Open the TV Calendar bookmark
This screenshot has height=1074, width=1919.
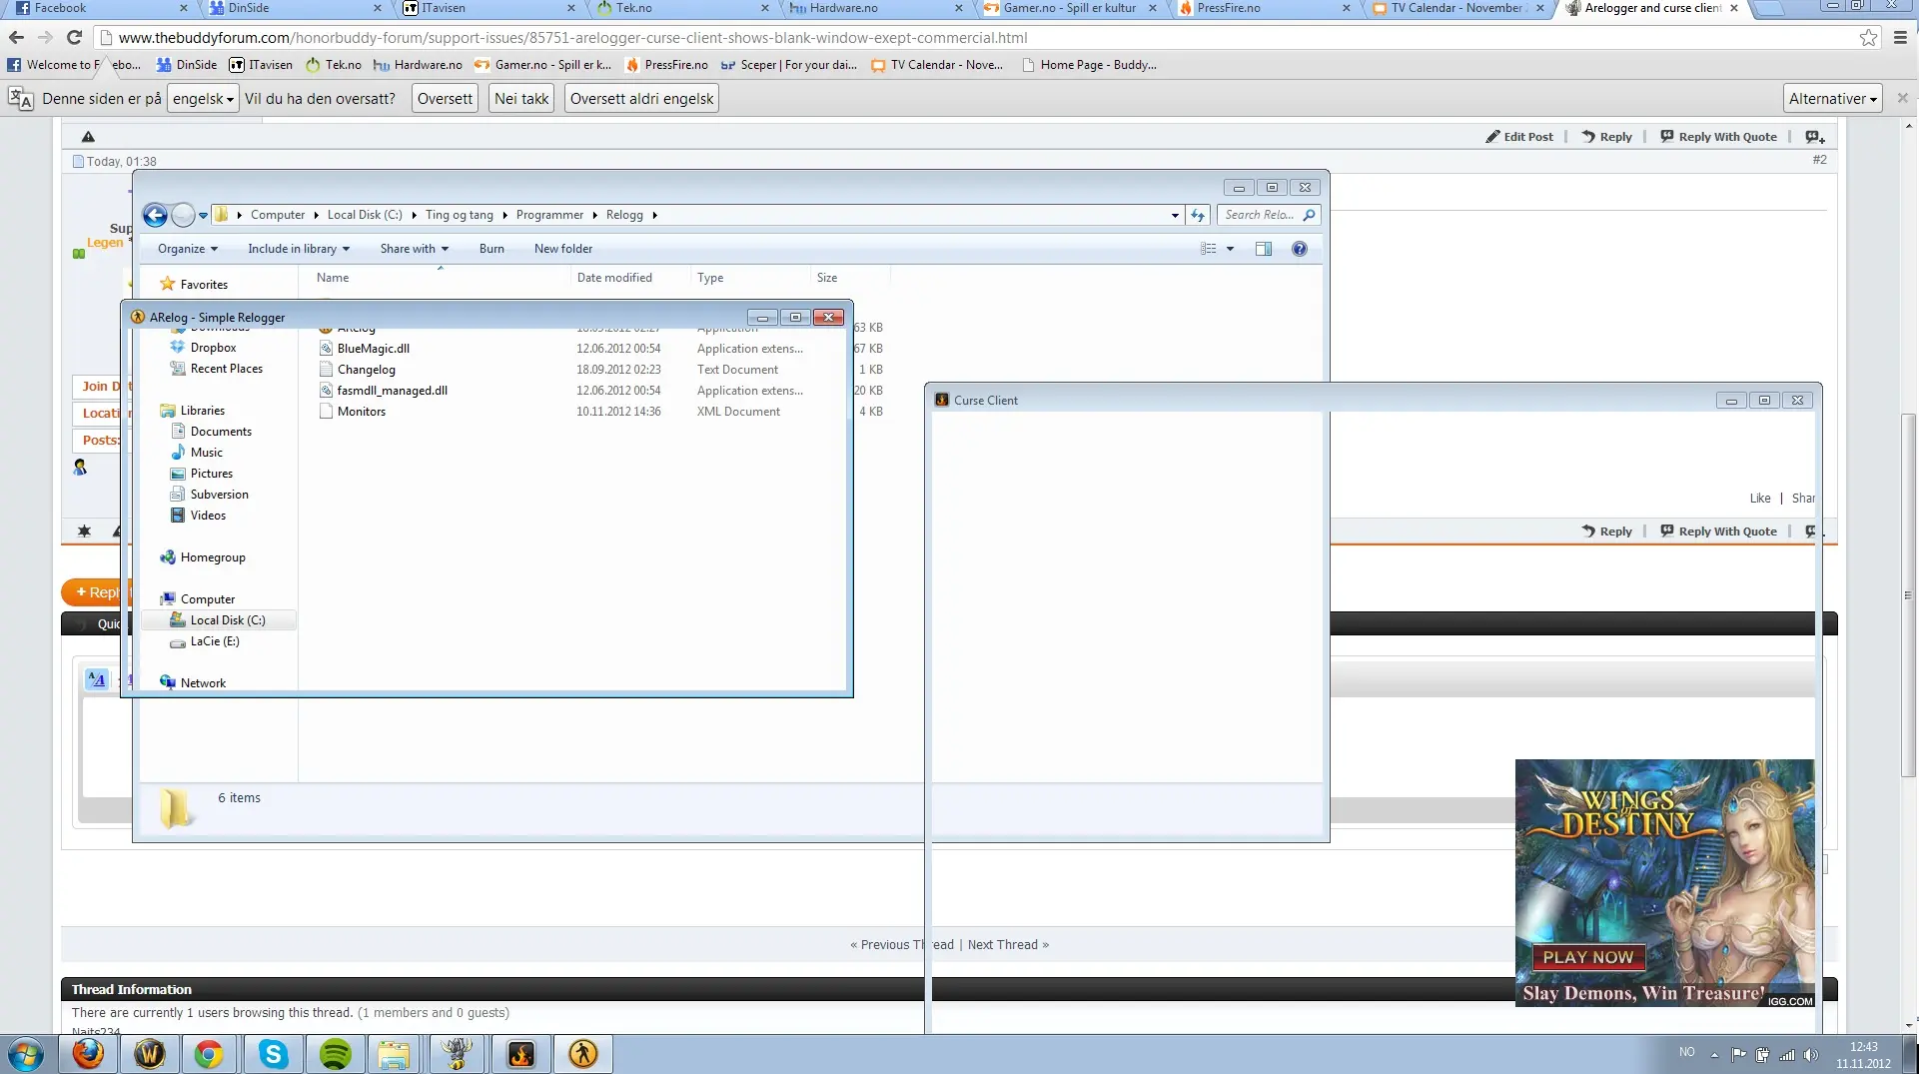click(937, 65)
